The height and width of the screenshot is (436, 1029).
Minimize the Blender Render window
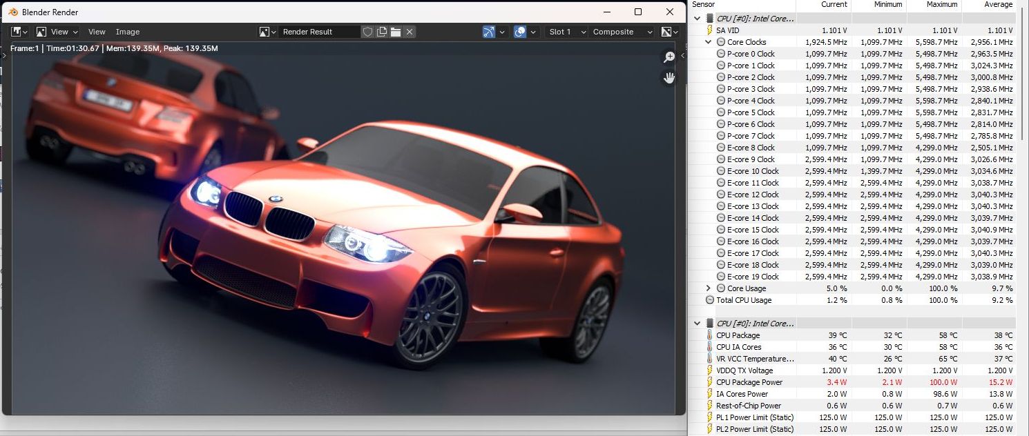607,12
